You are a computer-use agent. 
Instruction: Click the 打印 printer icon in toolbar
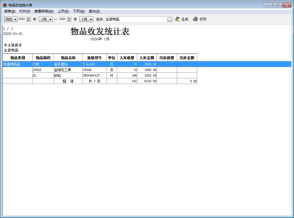tap(195, 19)
